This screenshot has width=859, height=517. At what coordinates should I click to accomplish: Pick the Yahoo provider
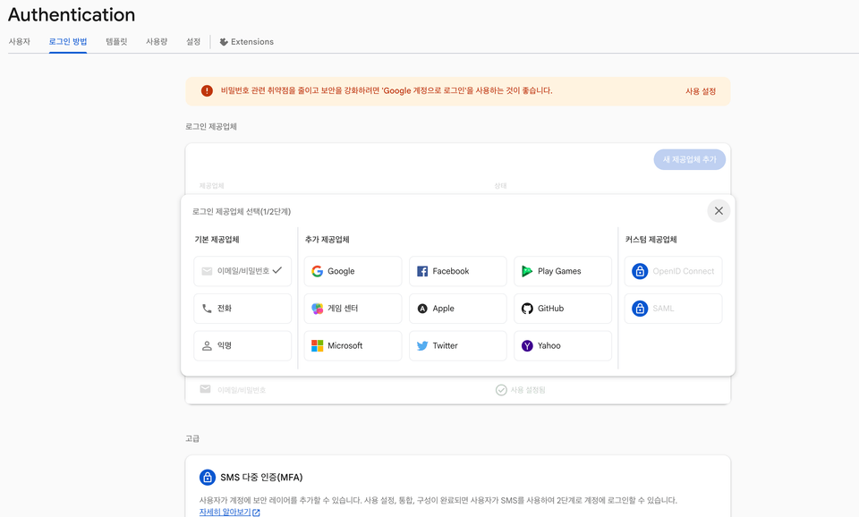[x=563, y=345]
